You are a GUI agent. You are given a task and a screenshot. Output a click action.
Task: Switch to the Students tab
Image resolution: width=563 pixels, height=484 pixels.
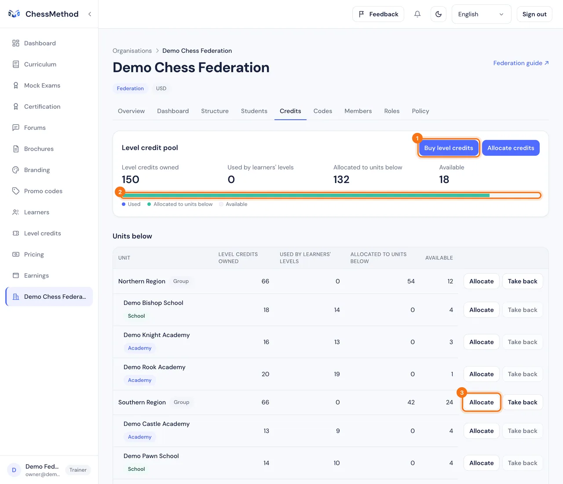[254, 111]
